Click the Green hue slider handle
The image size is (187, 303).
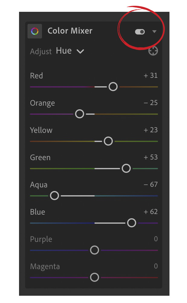pos(126,169)
